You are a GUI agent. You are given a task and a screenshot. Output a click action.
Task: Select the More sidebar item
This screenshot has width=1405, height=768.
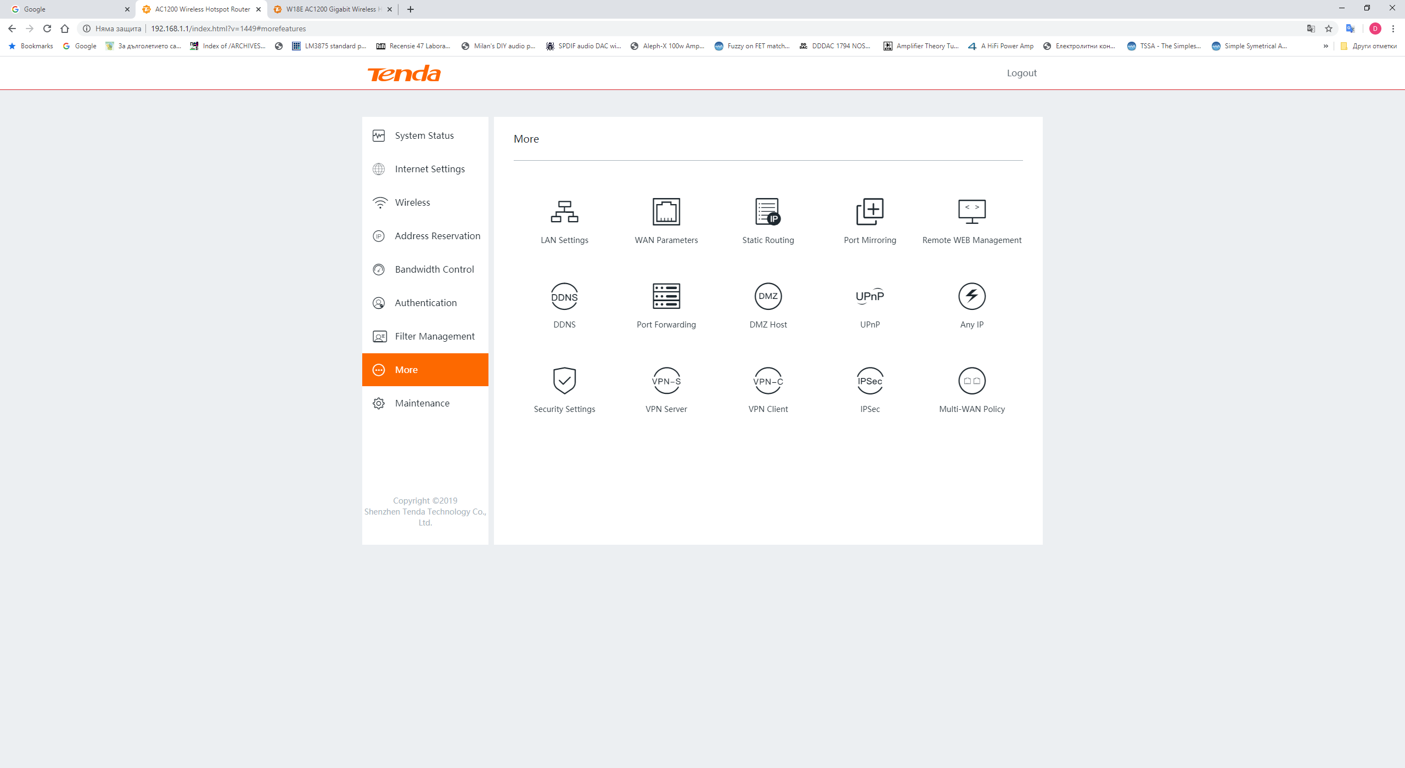pos(425,370)
